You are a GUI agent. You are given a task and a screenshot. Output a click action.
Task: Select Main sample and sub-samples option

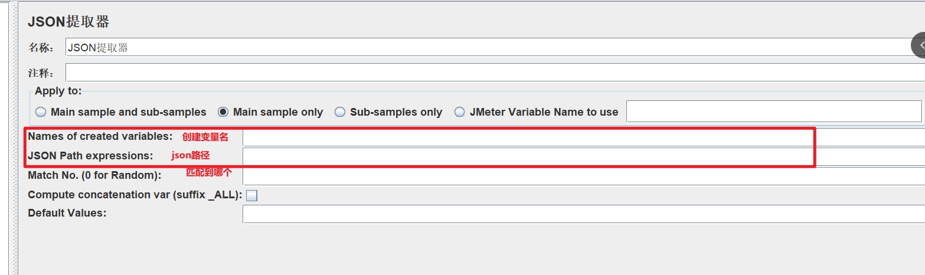[x=41, y=112]
